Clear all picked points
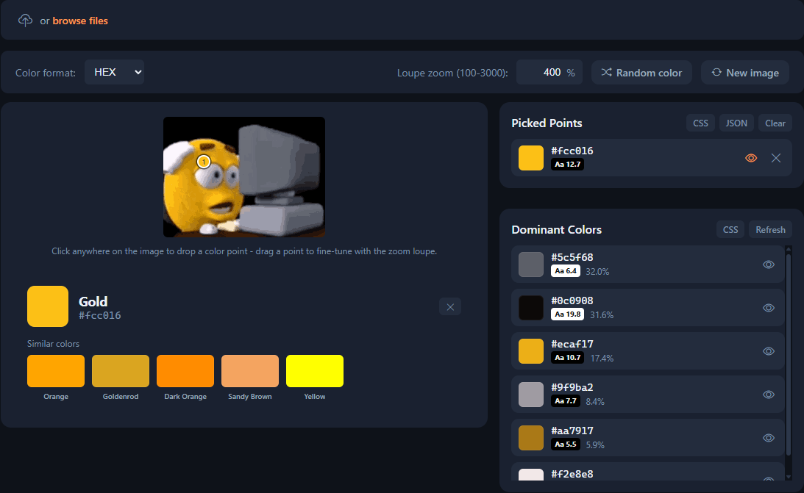Image resolution: width=804 pixels, height=493 pixels. 775,123
